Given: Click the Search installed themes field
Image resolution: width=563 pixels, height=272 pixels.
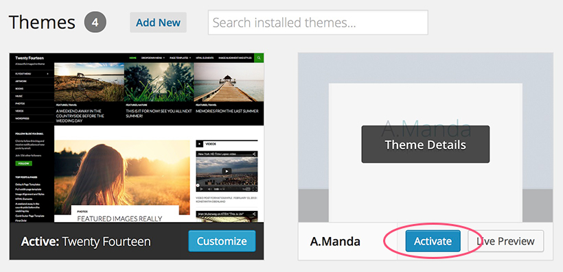Looking at the screenshot, I should 318,23.
